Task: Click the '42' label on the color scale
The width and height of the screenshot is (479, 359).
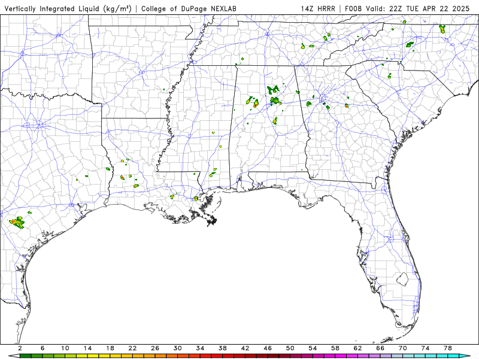Action: tap(245, 348)
